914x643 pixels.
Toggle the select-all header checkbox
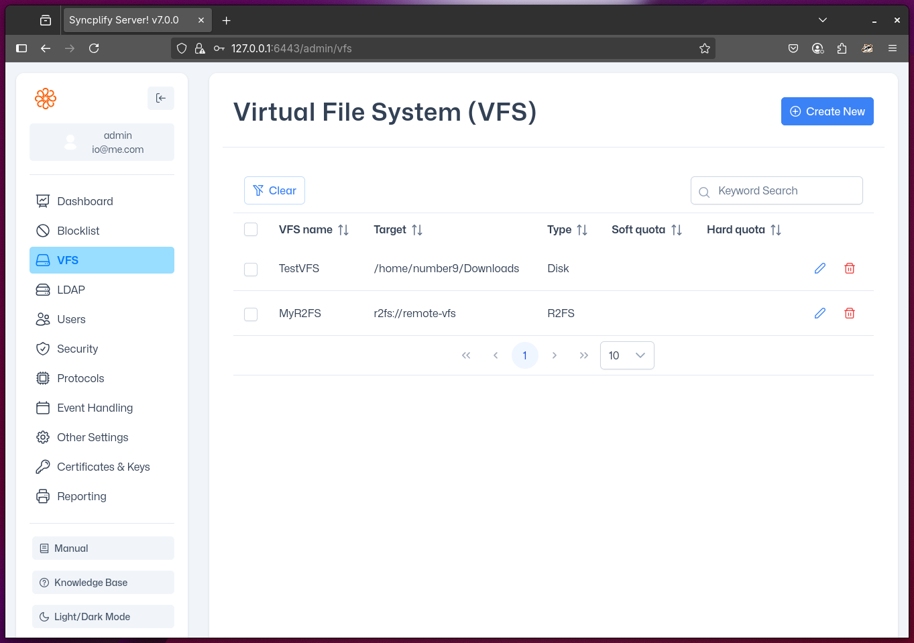tap(251, 229)
